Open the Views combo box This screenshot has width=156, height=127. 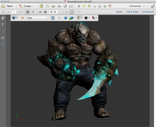[x=37, y=18]
